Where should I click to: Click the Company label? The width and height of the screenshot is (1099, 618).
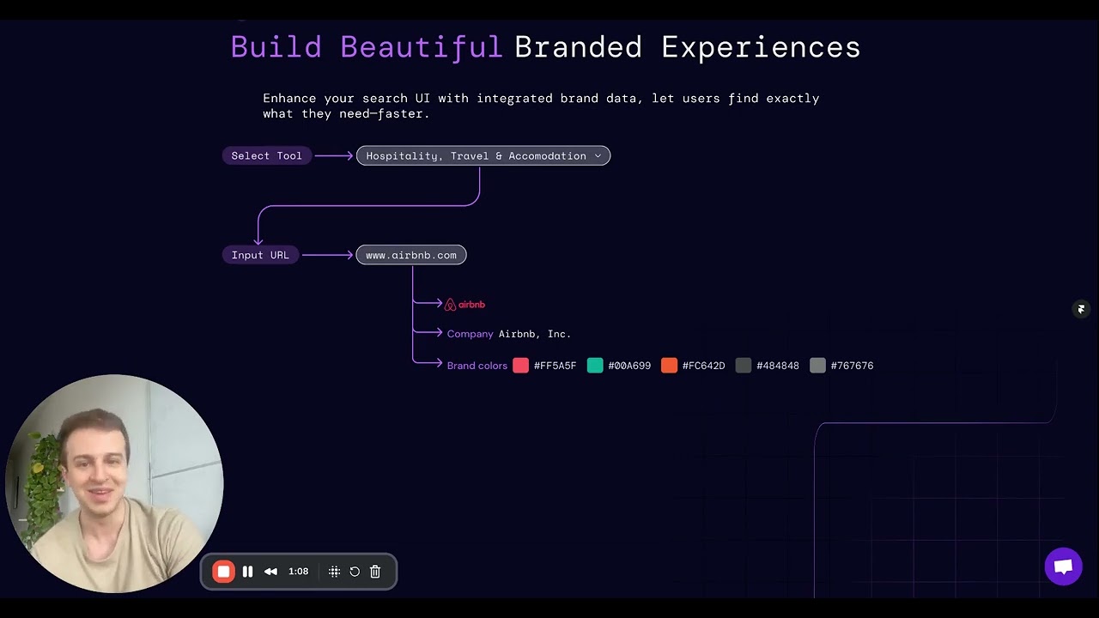coord(470,334)
